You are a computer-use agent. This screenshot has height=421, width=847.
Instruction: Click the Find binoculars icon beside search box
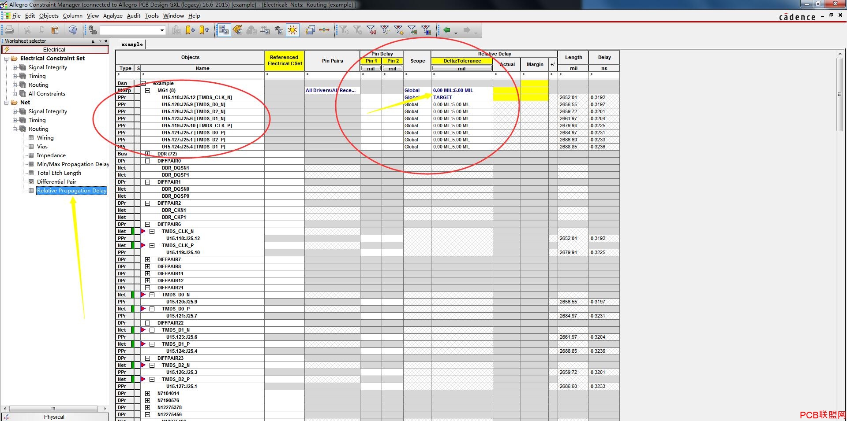coord(92,30)
